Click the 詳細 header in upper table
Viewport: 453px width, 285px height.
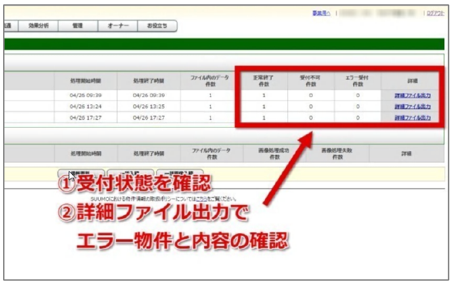412,81
